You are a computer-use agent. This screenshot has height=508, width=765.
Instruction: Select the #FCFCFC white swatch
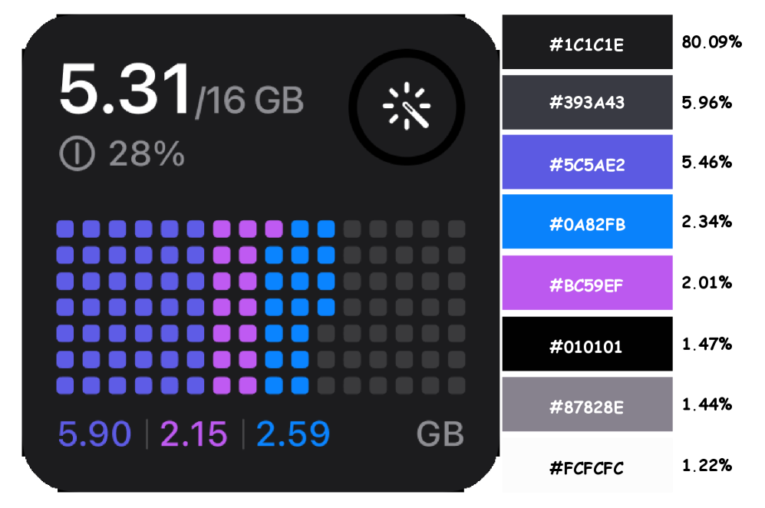point(587,465)
